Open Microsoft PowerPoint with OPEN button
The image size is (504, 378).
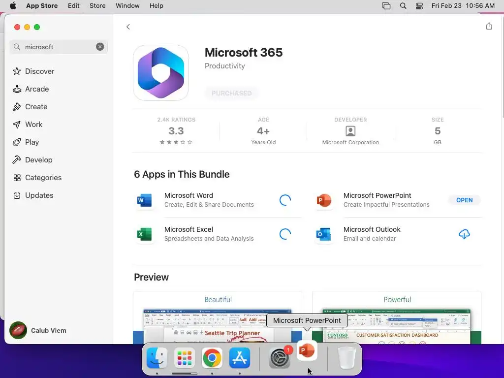[465, 200]
